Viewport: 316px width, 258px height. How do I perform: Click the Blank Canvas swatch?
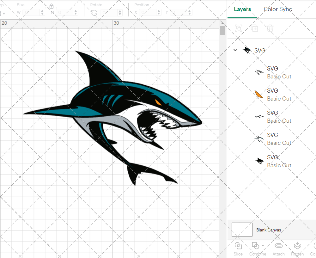tap(242, 230)
